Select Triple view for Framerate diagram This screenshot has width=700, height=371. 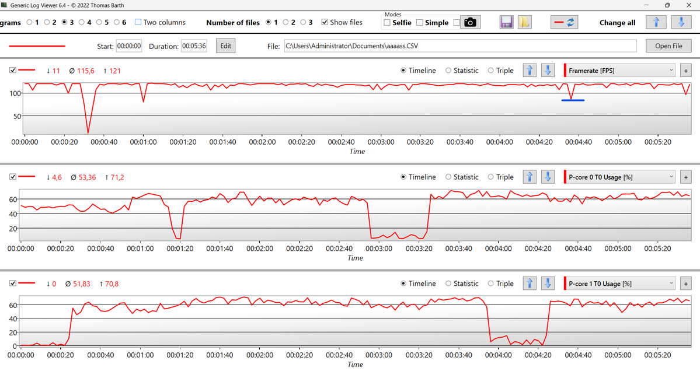point(490,71)
